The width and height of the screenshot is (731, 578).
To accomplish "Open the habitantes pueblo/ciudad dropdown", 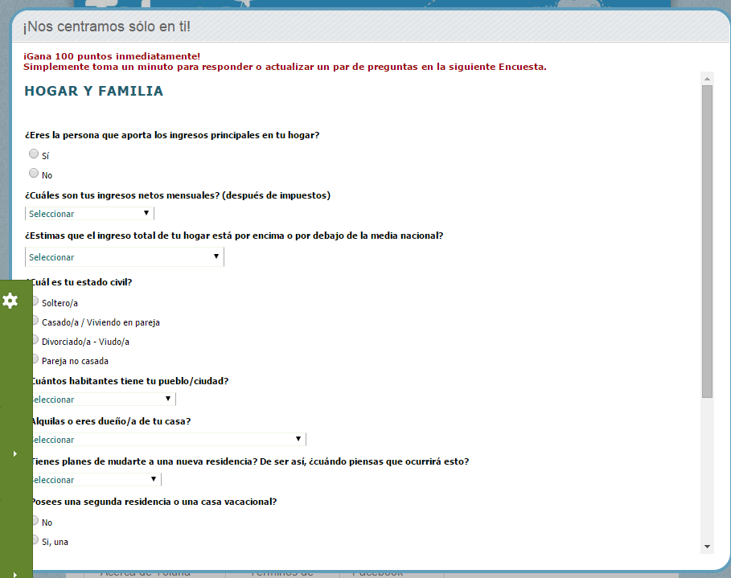I will (x=102, y=400).
